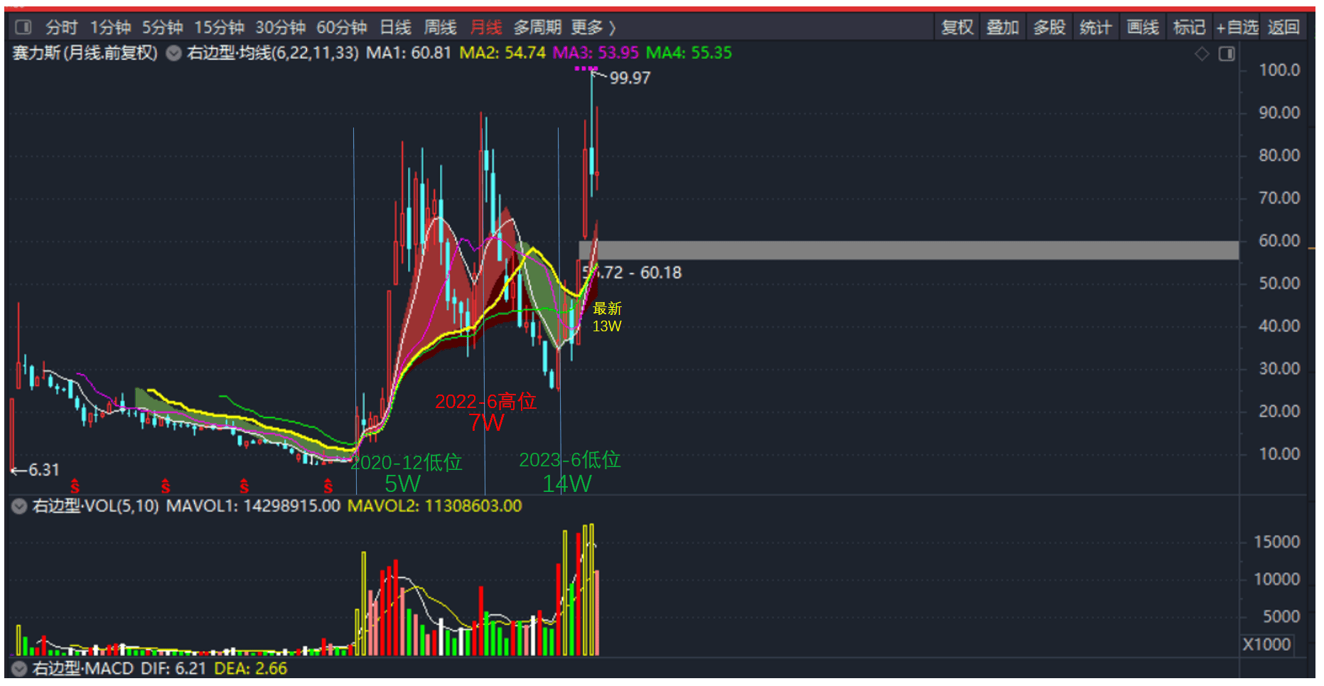Image resolution: width=1324 pixels, height=686 pixels.
Task: Expand the 右边型·均线 indicator dropdown
Action: tap(174, 53)
